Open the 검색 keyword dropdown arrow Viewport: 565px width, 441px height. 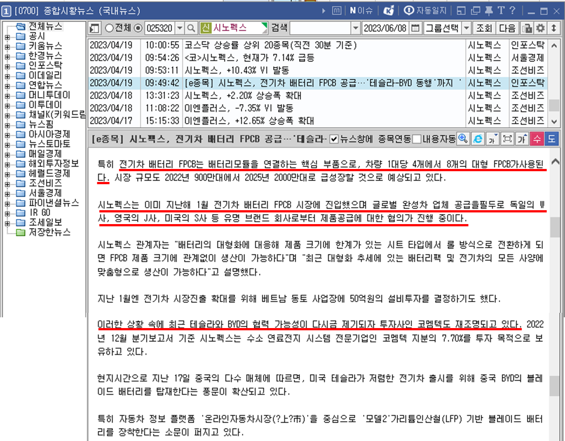point(356,28)
